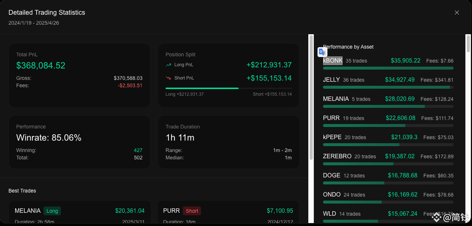Click the JELLY performance bar
Viewport: 472px width, 226px height.
tap(388, 87)
